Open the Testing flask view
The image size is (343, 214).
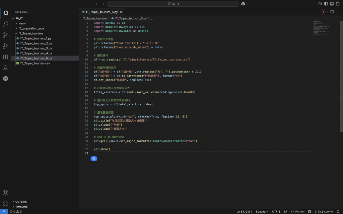[x=5, y=68]
